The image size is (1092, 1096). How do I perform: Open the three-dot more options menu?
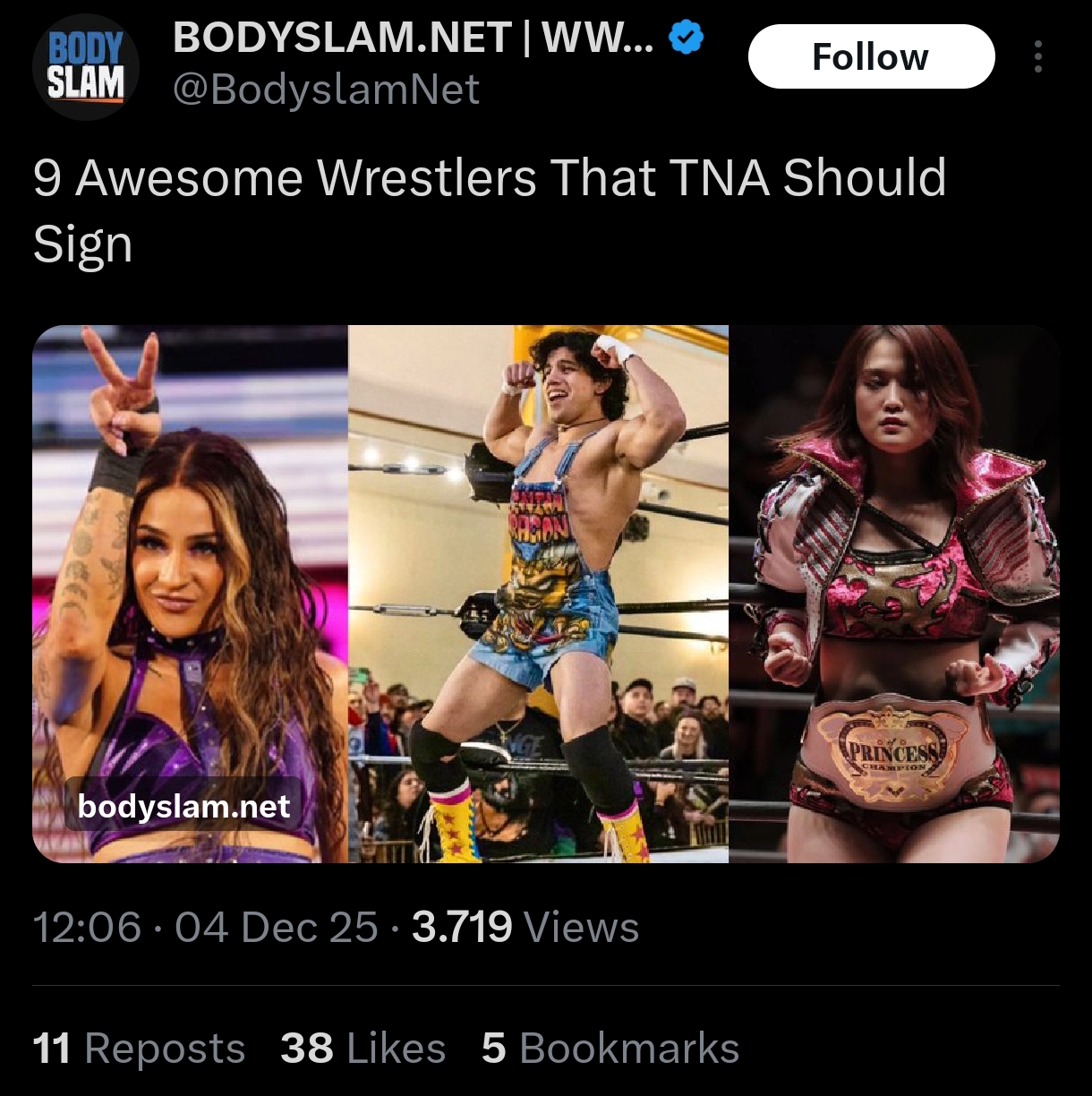[x=1037, y=56]
